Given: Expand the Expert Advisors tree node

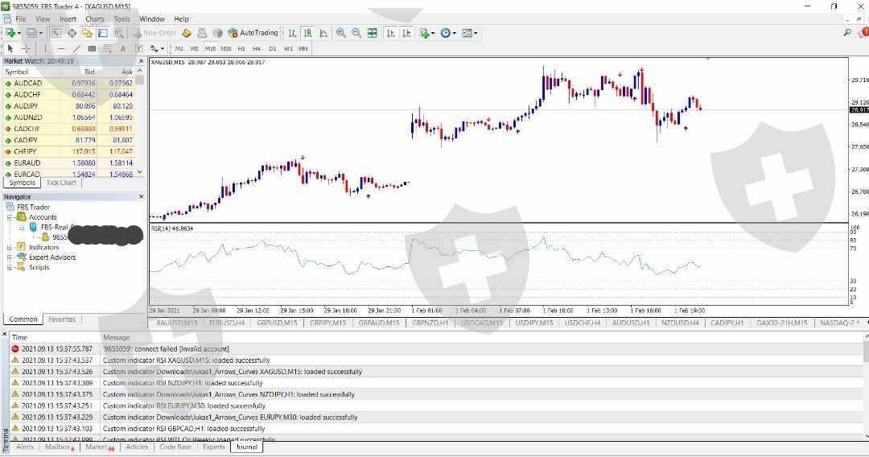Looking at the screenshot, I should [x=10, y=257].
